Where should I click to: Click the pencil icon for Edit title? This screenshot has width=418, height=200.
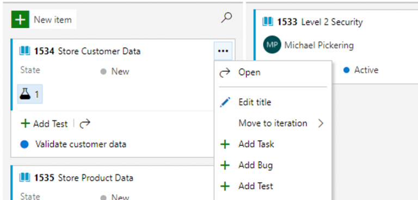click(x=225, y=102)
